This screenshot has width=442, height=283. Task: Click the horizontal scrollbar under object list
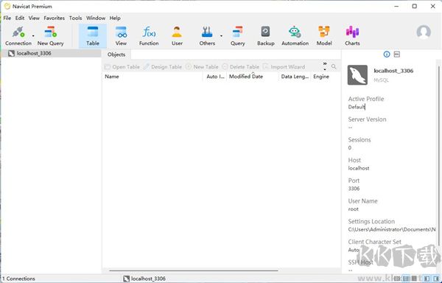[194, 270]
